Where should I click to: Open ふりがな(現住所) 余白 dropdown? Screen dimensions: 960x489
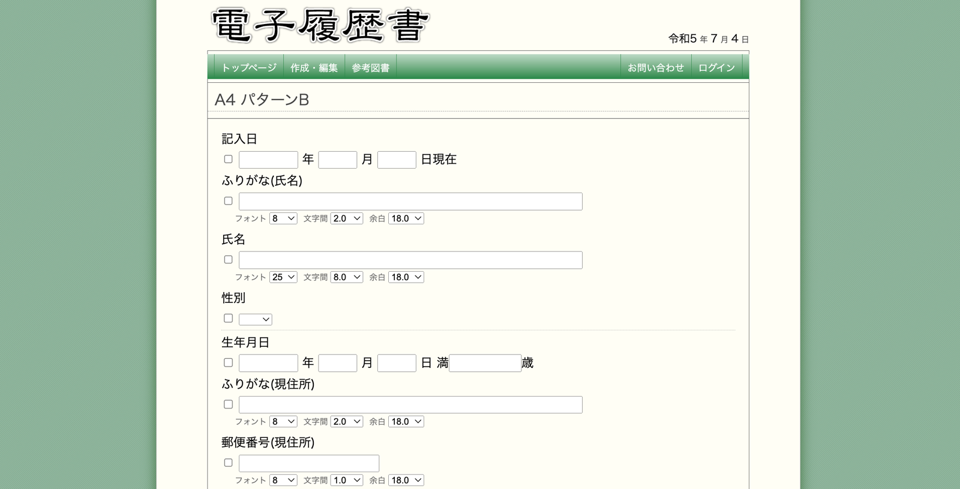pos(406,422)
